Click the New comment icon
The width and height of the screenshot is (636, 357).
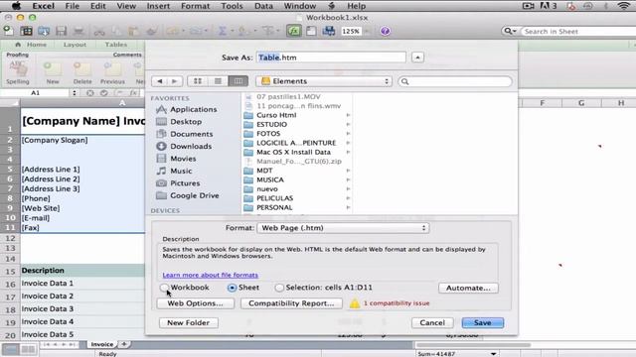53,68
